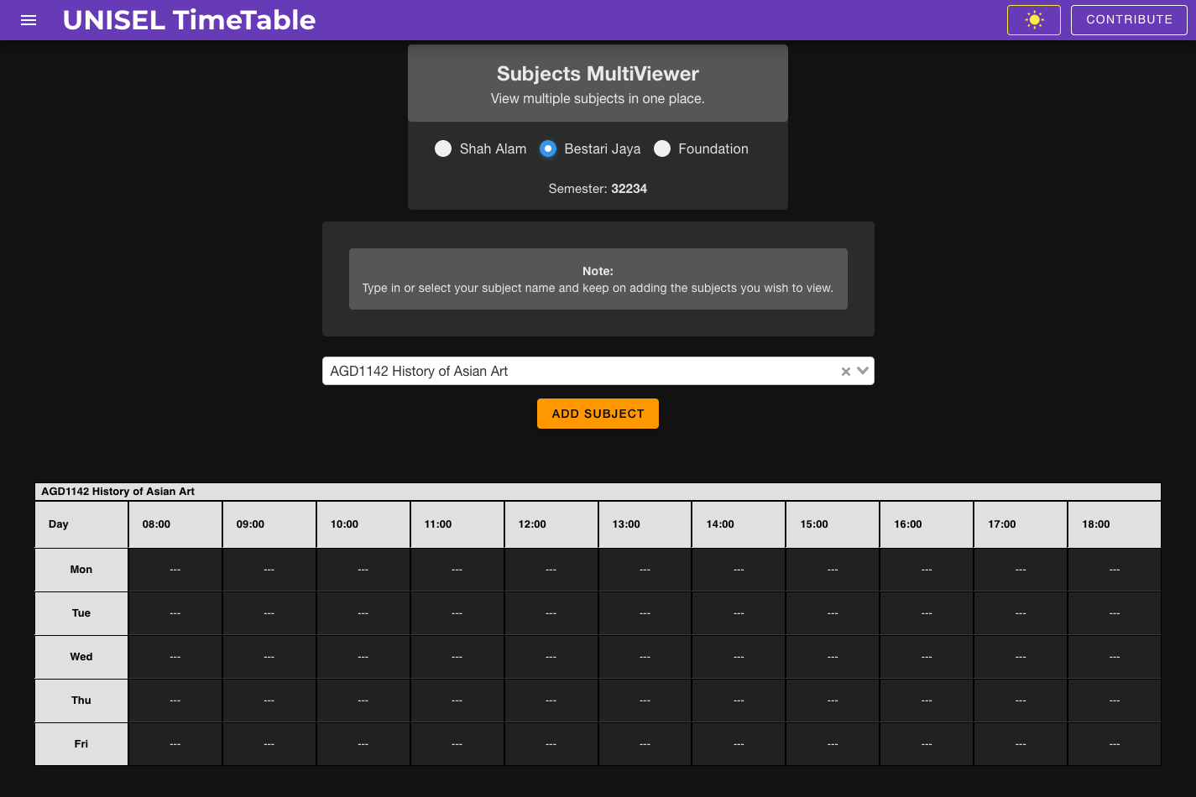Click the 15:00 column header
Screen dimensions: 1196x797
click(833, 524)
